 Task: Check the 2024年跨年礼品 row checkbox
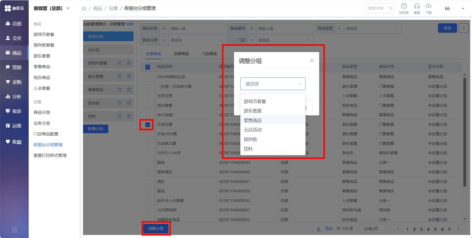point(148,77)
